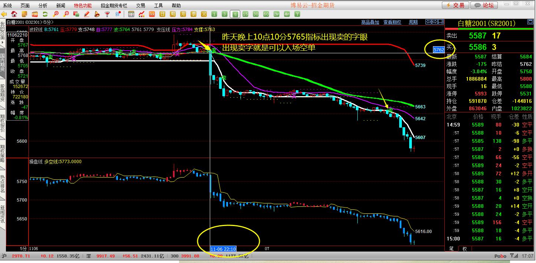
Task: Open the 热点排名 side tab
Action: click(3, 184)
